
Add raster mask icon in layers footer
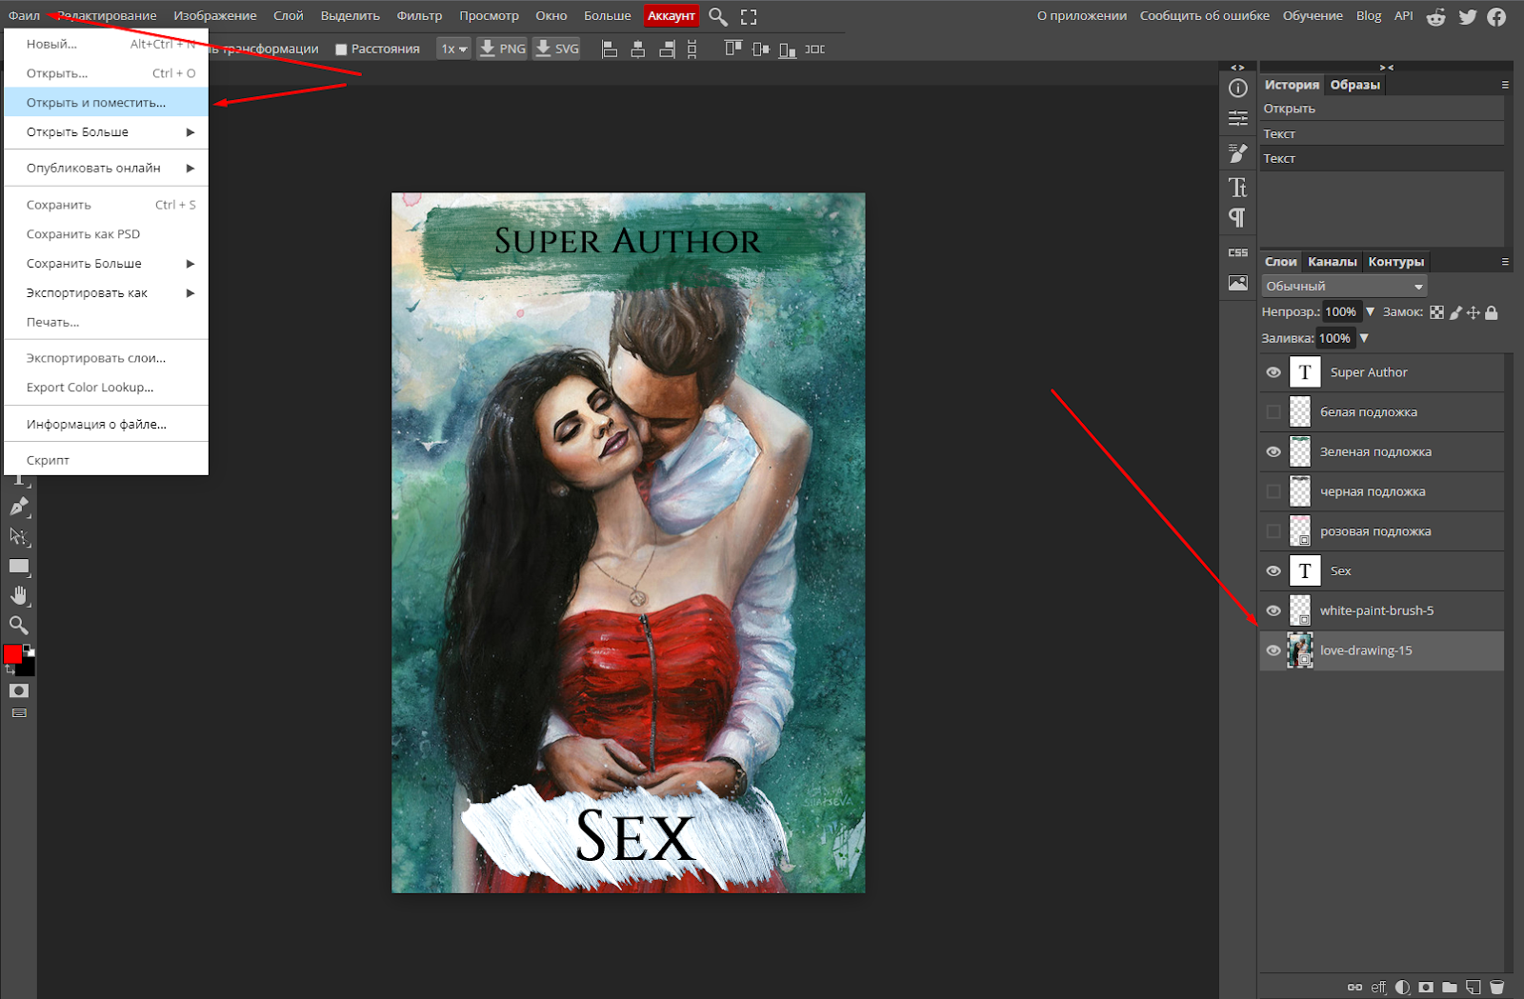1426,987
